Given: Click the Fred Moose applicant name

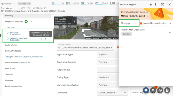Looking at the screenshot, I should (6, 8).
